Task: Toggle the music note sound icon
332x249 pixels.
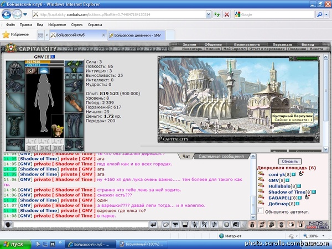Action: 214,225
